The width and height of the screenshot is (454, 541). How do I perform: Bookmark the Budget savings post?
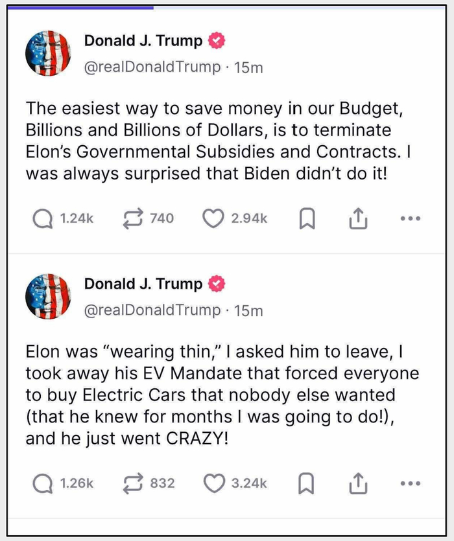(307, 220)
